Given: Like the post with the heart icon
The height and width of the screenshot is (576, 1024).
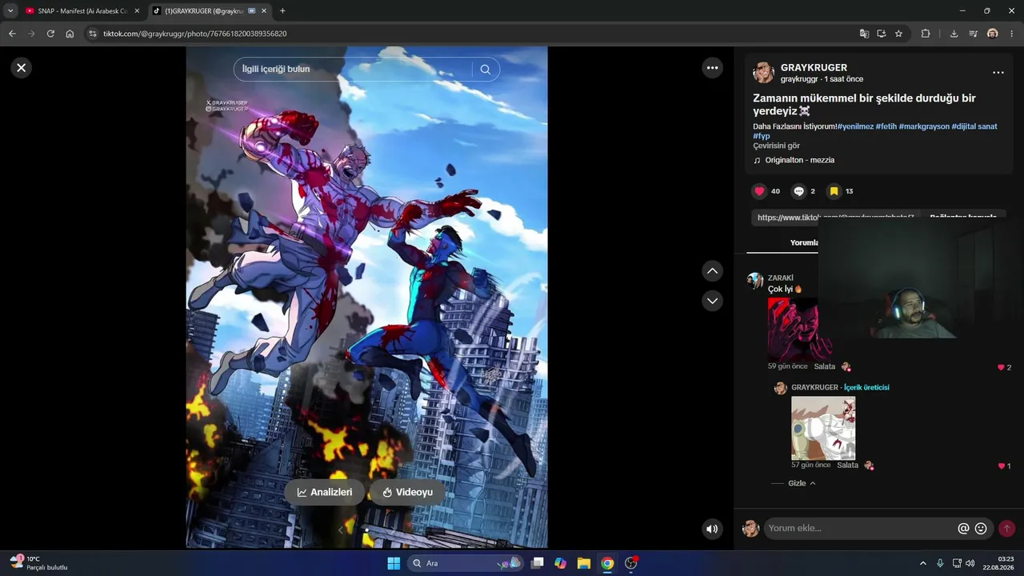Looking at the screenshot, I should coord(759,191).
